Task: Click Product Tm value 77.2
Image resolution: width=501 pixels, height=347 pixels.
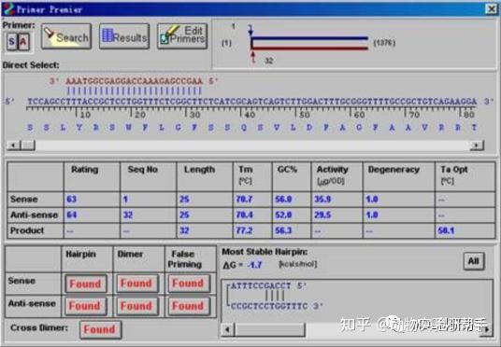Action: pos(244,230)
